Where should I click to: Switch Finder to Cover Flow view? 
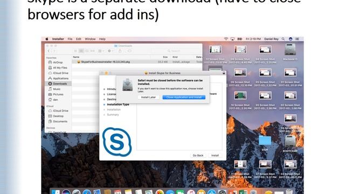point(93,51)
